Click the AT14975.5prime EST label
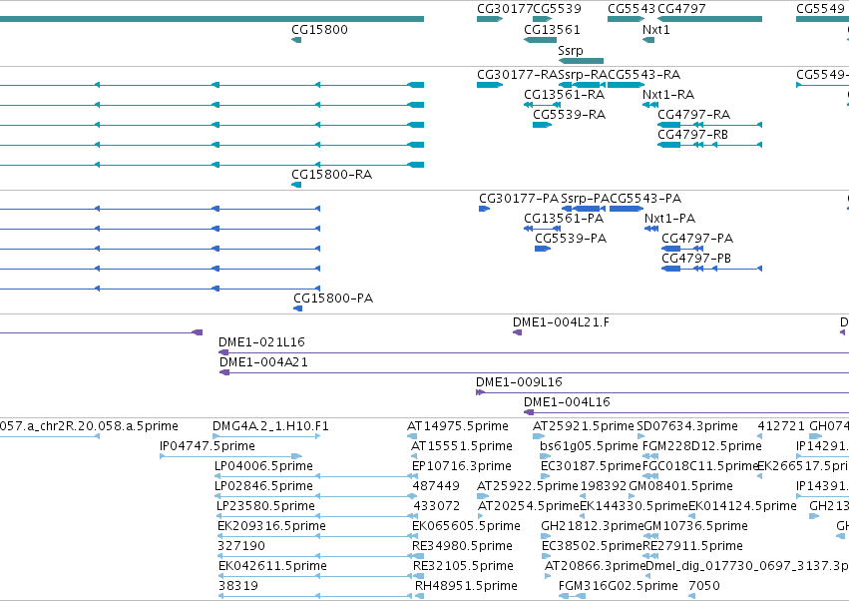Screen dimensions: 849x601 [x=458, y=427]
